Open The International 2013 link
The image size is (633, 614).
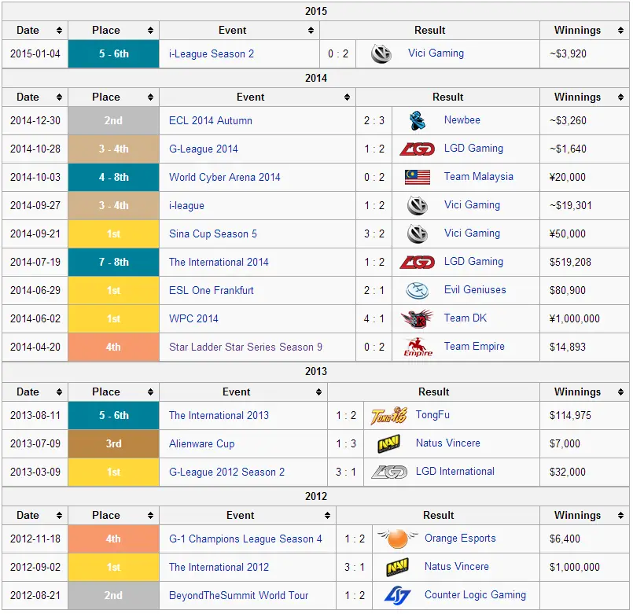[219, 415]
